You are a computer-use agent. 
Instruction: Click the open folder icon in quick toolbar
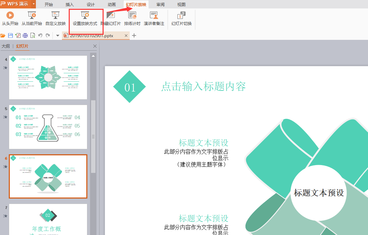(3, 35)
